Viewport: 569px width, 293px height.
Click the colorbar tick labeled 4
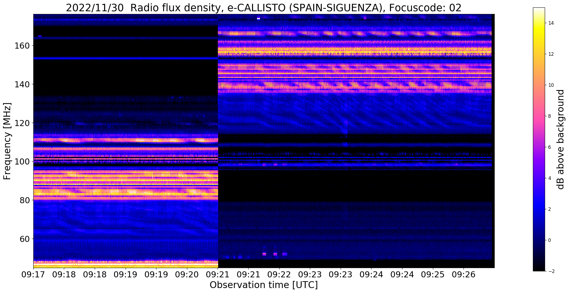pyautogui.click(x=549, y=178)
